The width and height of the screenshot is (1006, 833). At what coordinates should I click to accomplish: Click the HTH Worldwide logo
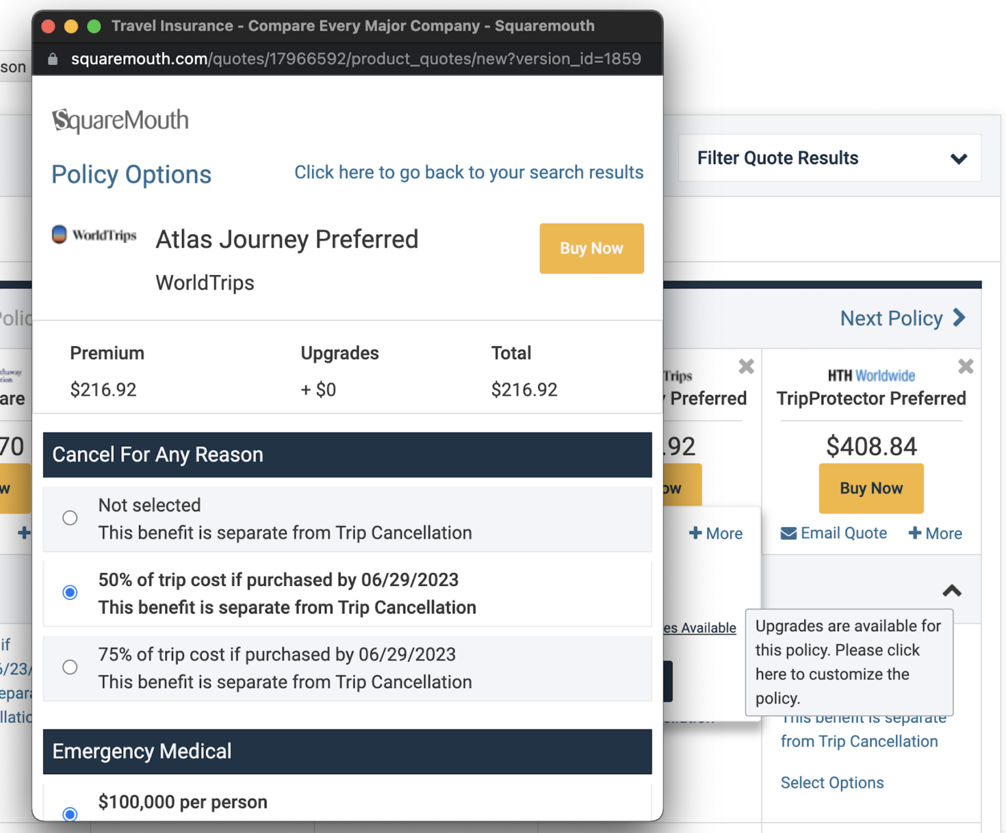871,376
